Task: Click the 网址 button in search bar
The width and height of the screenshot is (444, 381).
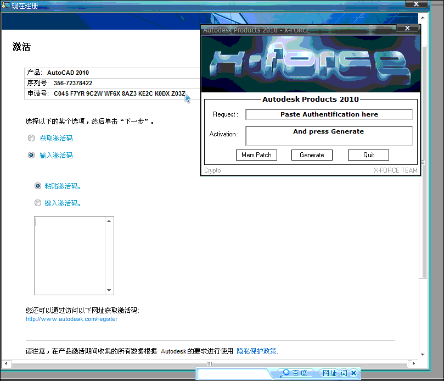Action: tap(329, 373)
